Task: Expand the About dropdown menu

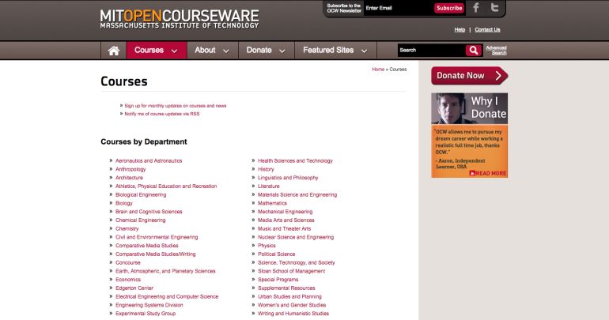Action: coord(212,50)
